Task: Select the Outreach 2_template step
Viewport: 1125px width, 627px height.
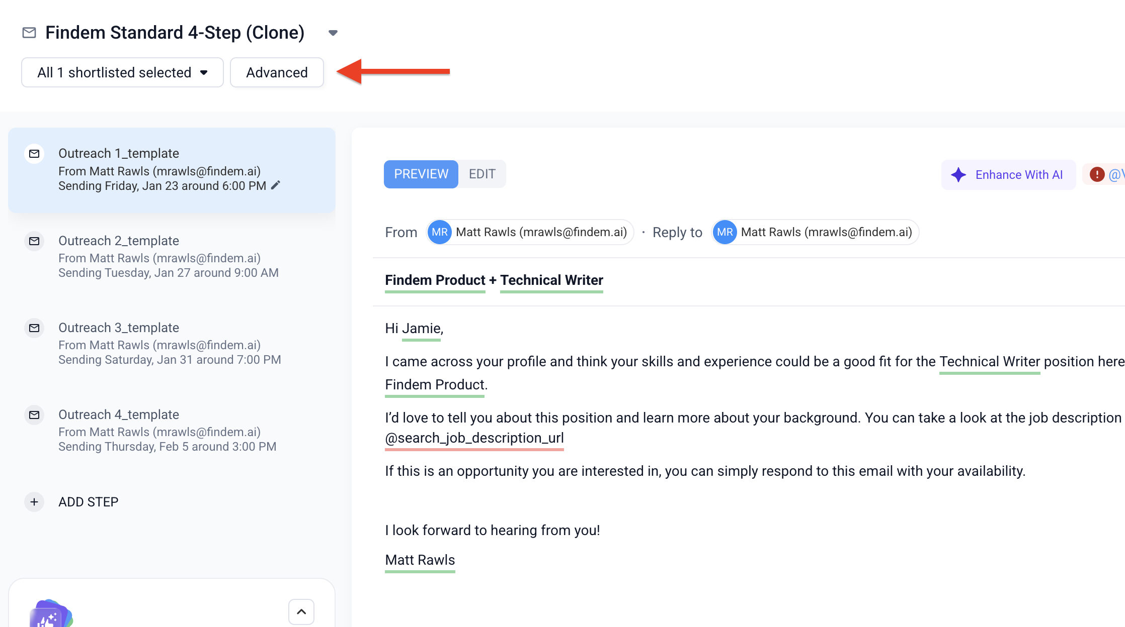Action: [x=172, y=257]
